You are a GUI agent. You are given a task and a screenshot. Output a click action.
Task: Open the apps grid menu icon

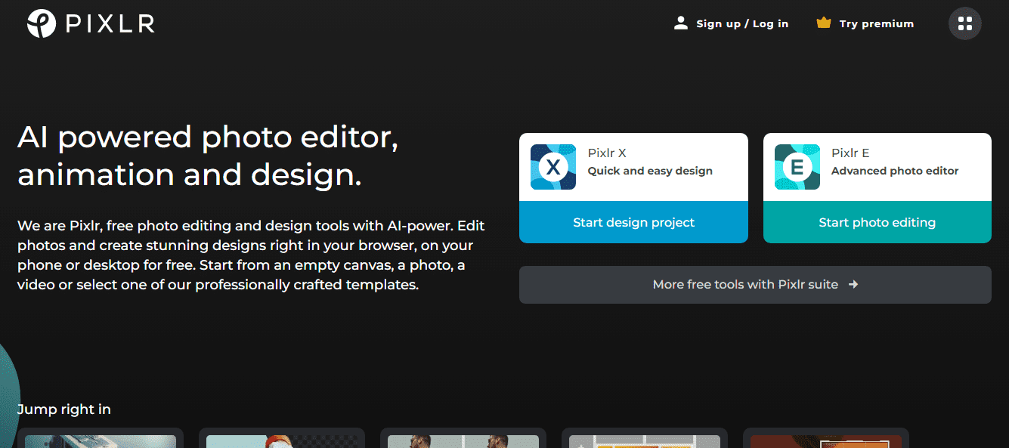965,23
